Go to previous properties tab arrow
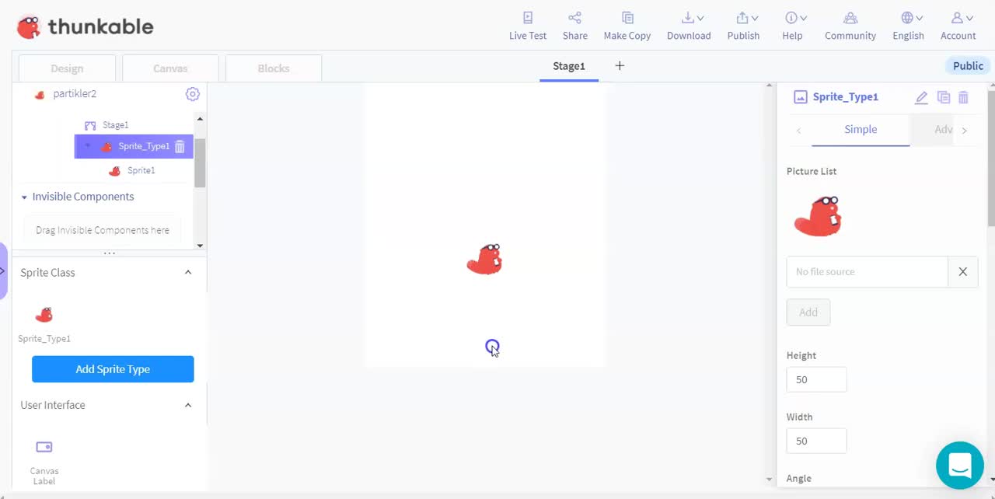 (799, 131)
